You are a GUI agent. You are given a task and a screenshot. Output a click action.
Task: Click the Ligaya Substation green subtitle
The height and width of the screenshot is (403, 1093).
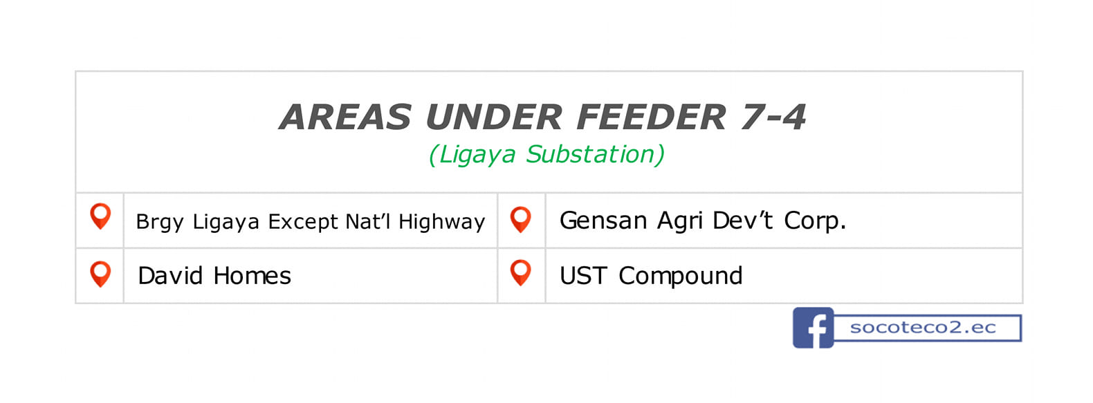pyautogui.click(x=546, y=154)
